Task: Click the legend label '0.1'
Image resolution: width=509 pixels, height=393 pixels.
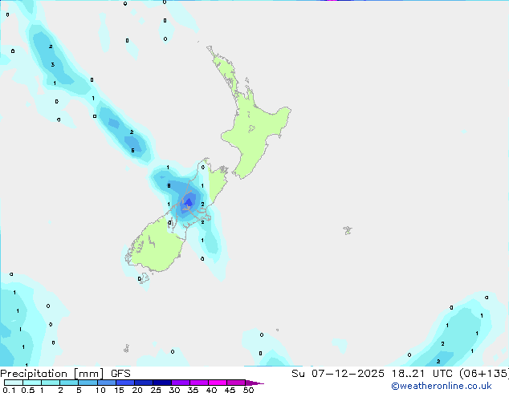Action: (9, 390)
